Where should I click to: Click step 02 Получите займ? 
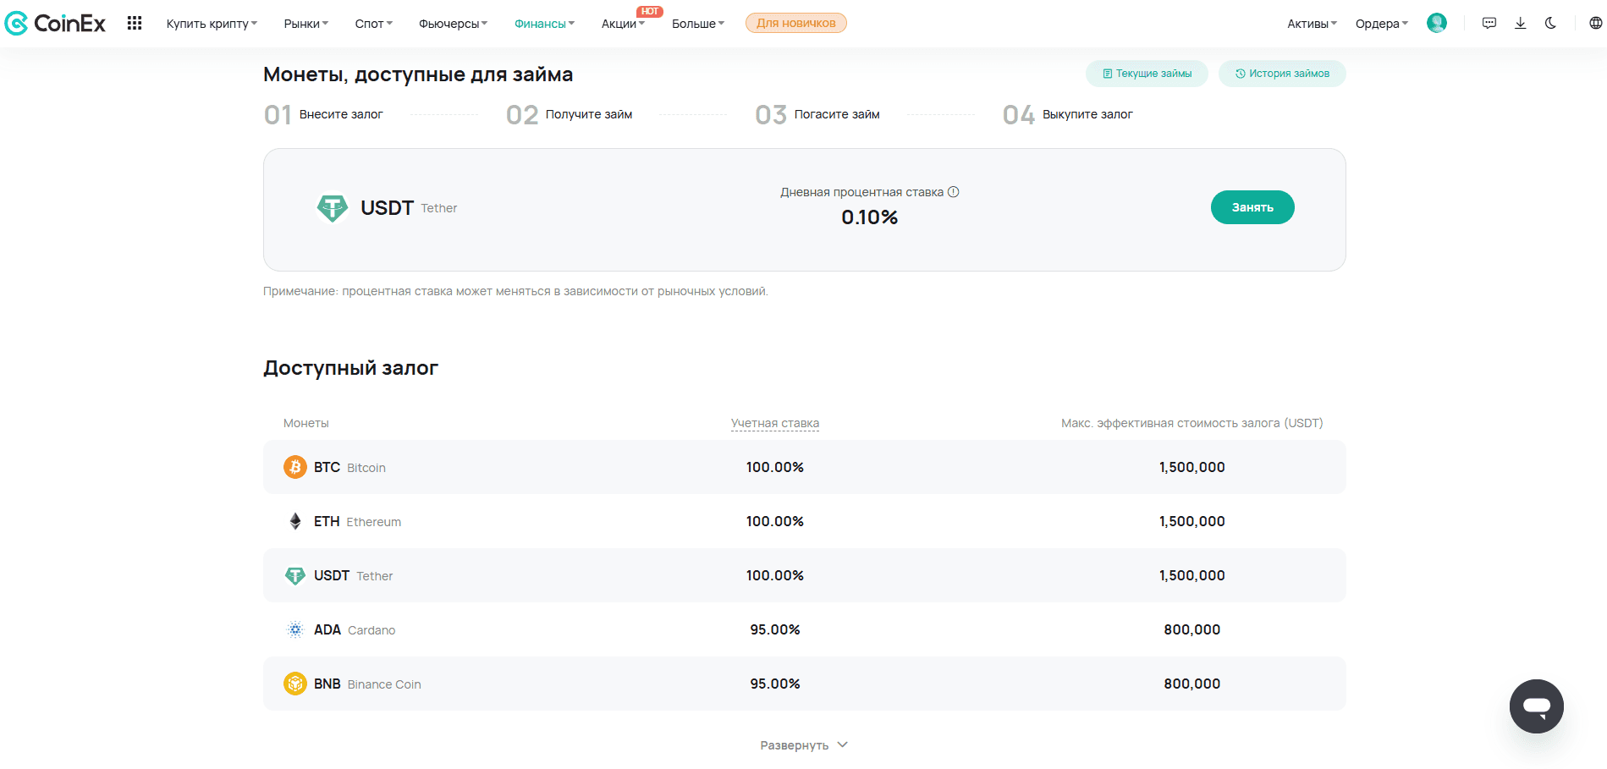(569, 114)
